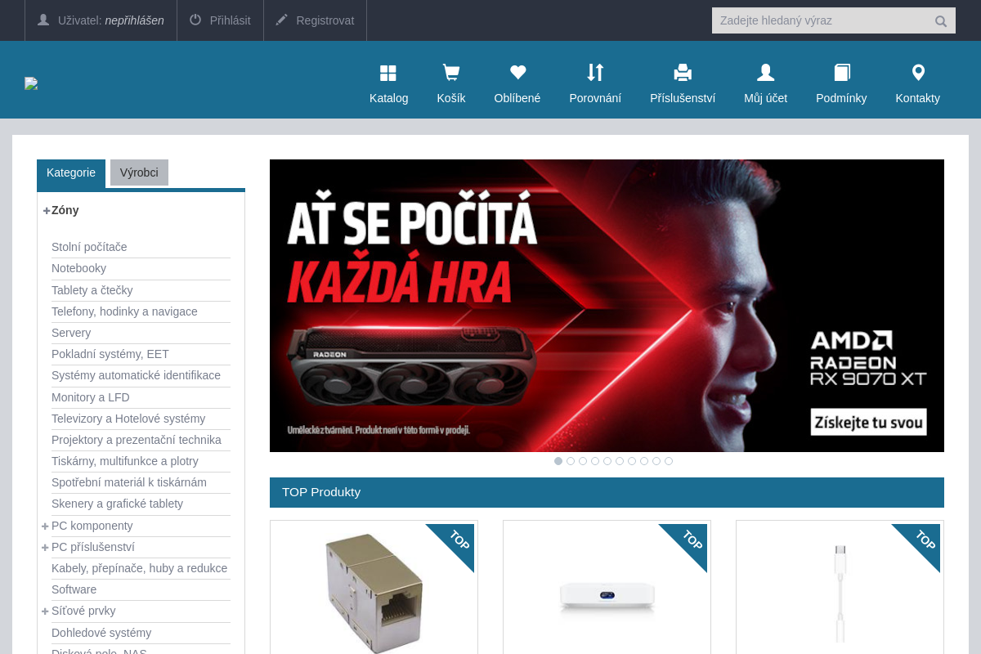This screenshot has height=654, width=981.
Task: Open the Košík shopping cart icon
Action: [450, 73]
